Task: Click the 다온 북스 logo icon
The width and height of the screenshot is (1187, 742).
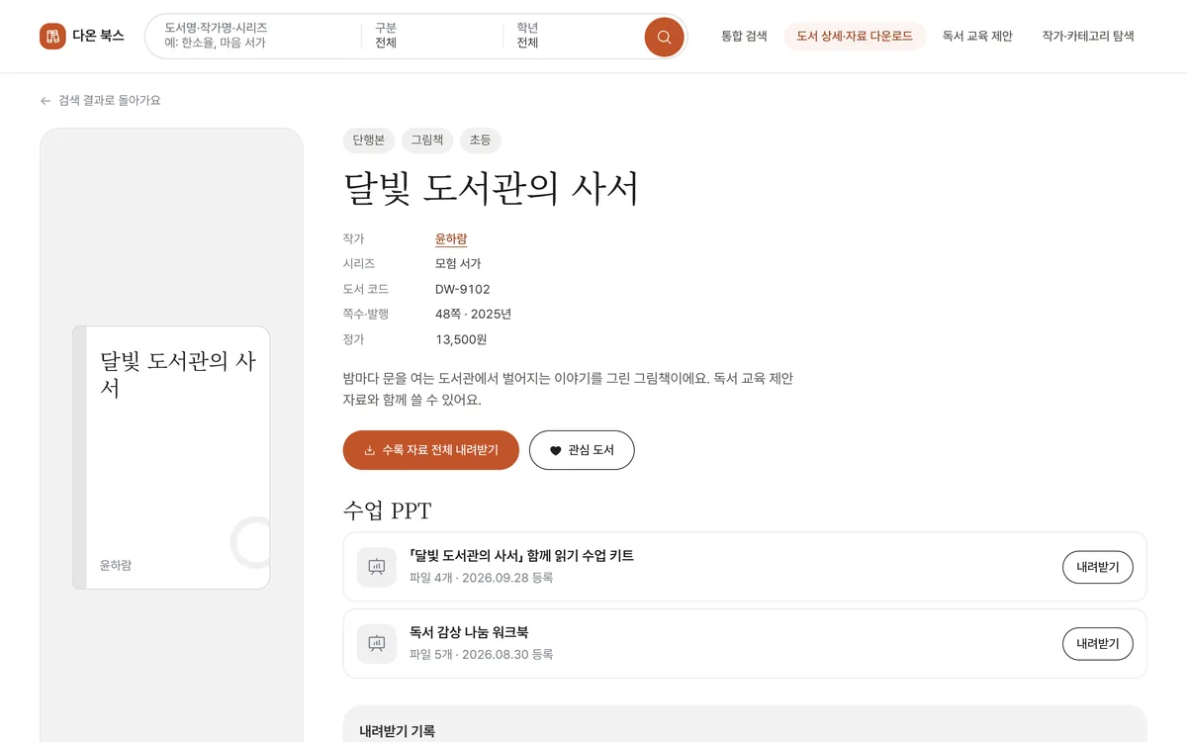Action: pos(52,37)
